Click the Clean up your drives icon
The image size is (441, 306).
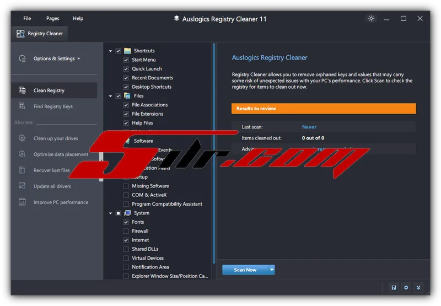(x=22, y=138)
